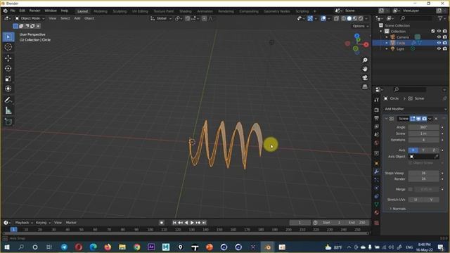Toggle camera view icon in viewport
Viewport: 450px width, 253px height.
365,78
